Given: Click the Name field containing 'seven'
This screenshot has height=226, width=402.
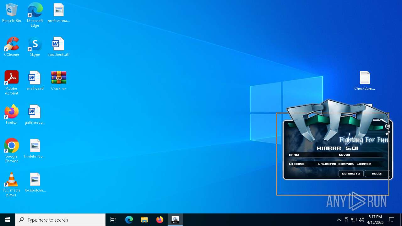Looking at the screenshot, I should click(x=344, y=155).
